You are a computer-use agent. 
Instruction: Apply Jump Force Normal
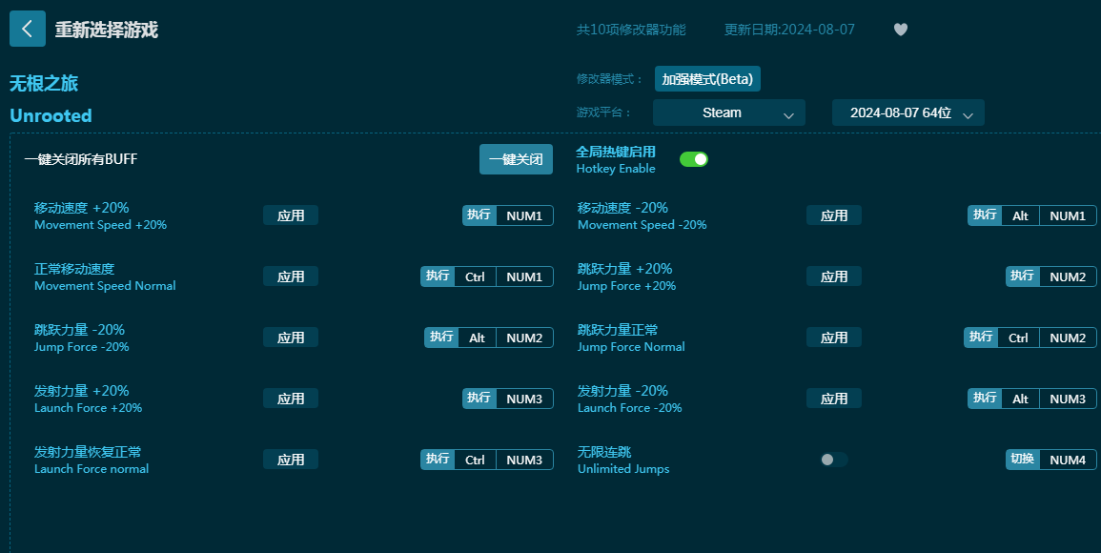[833, 338]
